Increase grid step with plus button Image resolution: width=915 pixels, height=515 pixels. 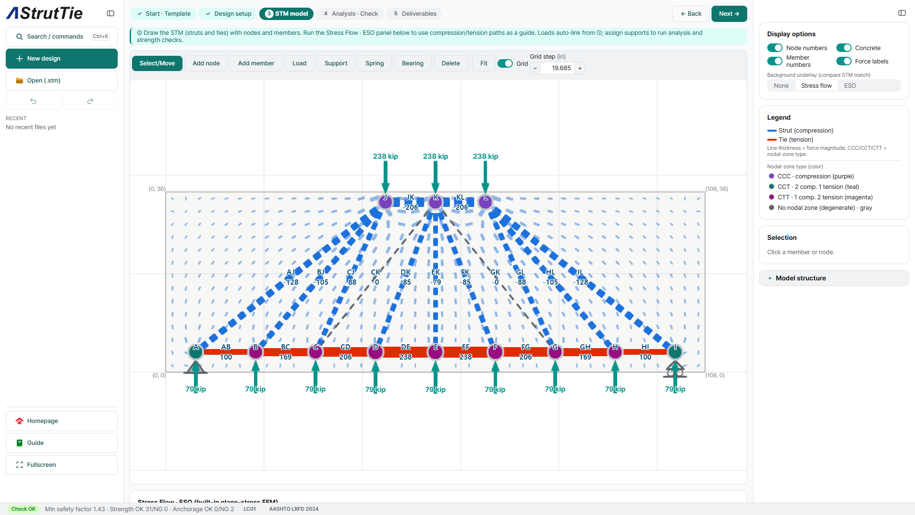pos(580,68)
